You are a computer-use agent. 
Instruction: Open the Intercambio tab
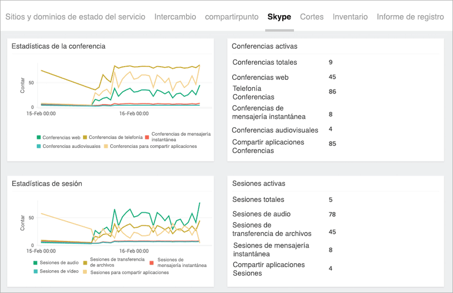175,17
